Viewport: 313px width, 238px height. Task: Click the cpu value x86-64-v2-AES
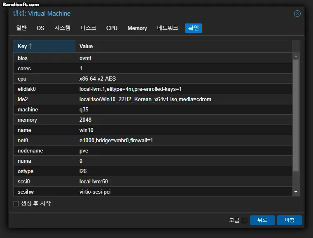[x=98, y=79]
